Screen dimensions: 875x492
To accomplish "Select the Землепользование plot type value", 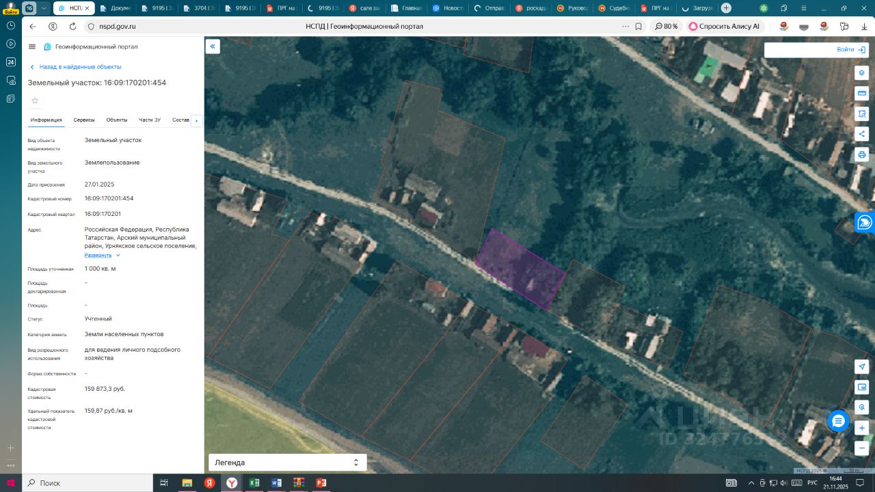I will (x=112, y=163).
